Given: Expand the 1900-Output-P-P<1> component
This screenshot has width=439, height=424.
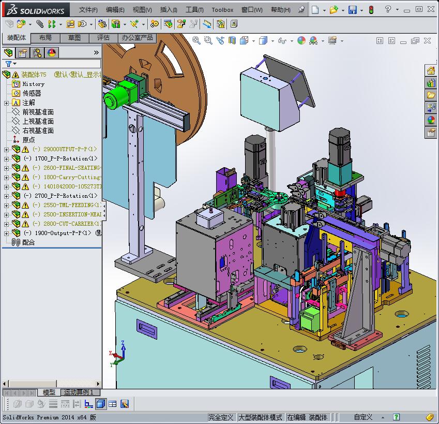Looking at the screenshot, I should pos(6,233).
